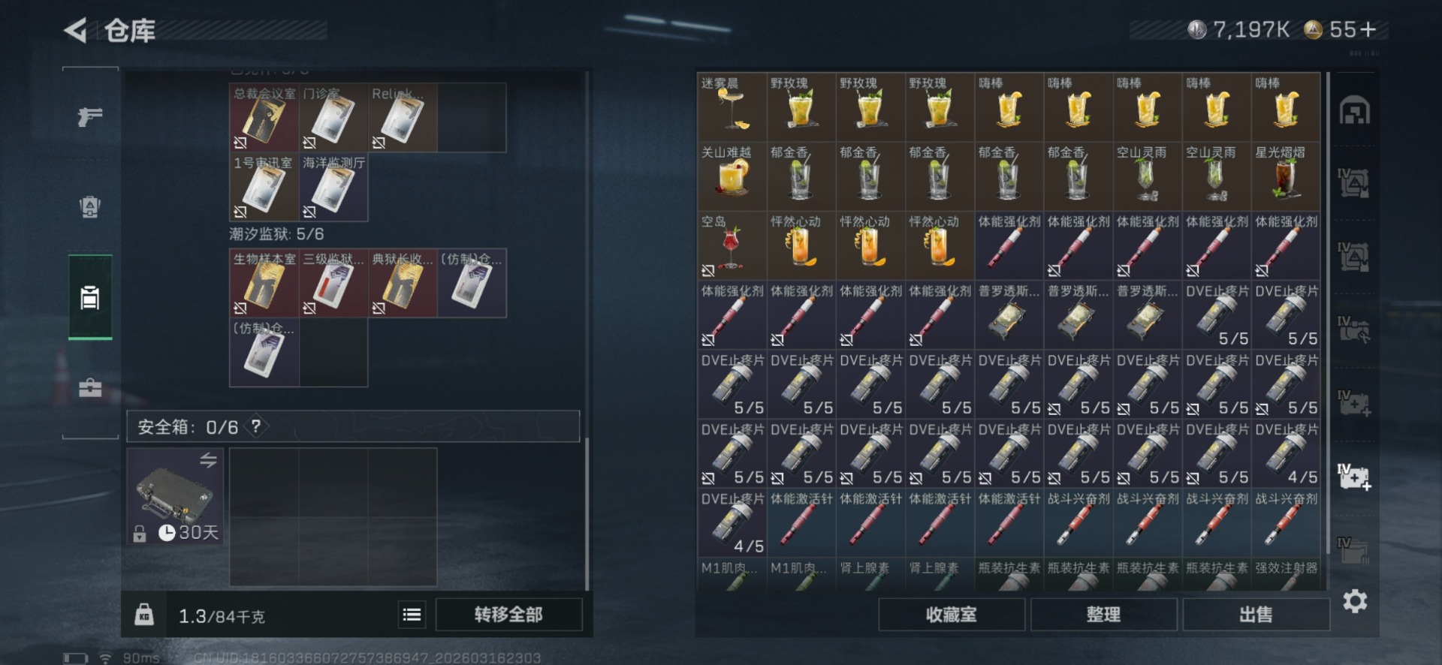Image resolution: width=1442 pixels, height=665 pixels.
Task: Select the 迷雾晨 cocktail item
Action: click(732, 107)
